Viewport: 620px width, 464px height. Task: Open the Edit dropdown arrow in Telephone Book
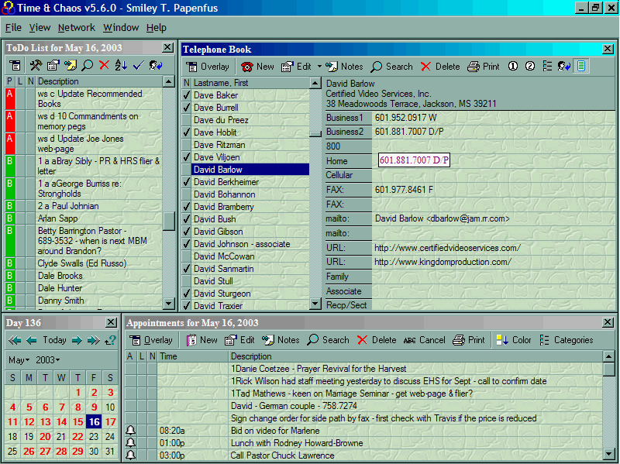point(319,67)
